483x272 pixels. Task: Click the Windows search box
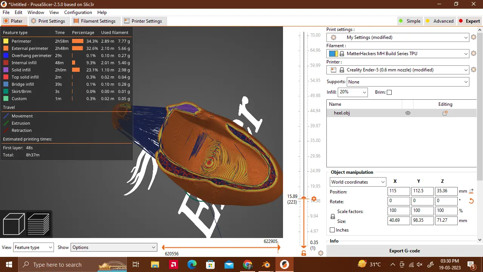coord(73,265)
